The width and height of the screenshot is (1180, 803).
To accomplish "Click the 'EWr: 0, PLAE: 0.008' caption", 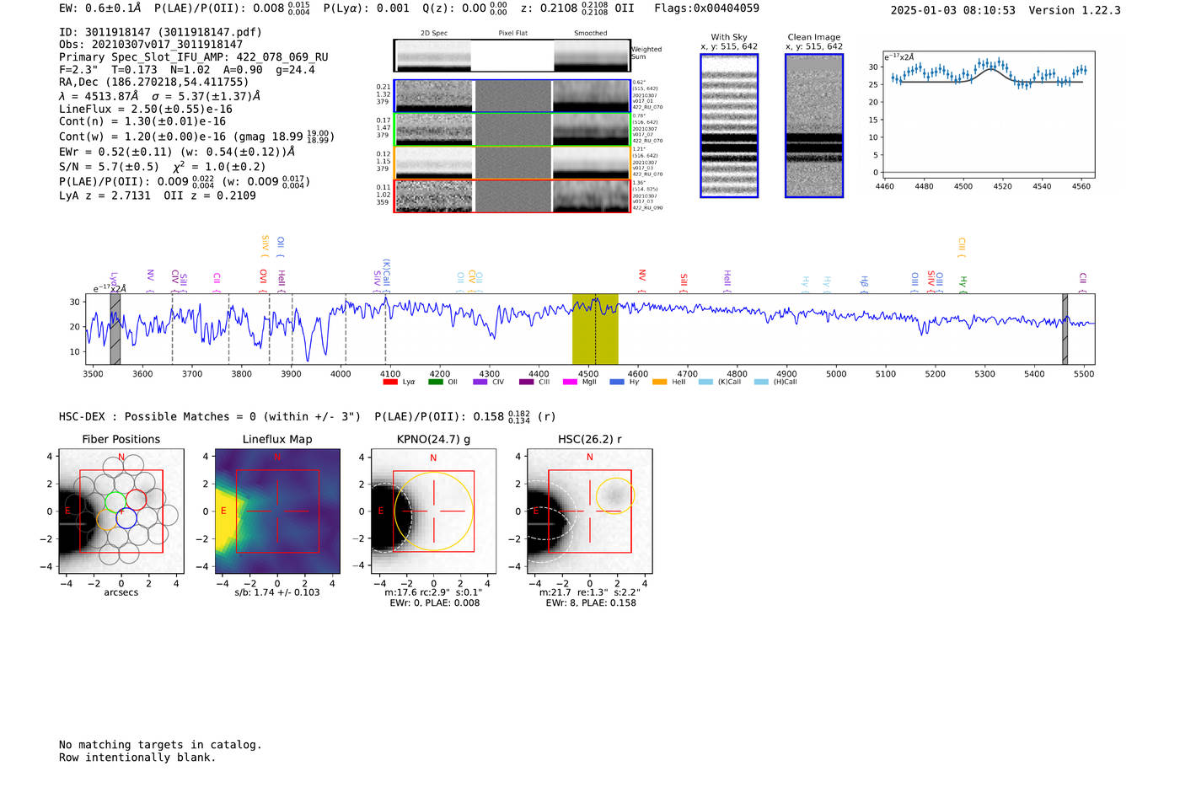I will (x=435, y=602).
